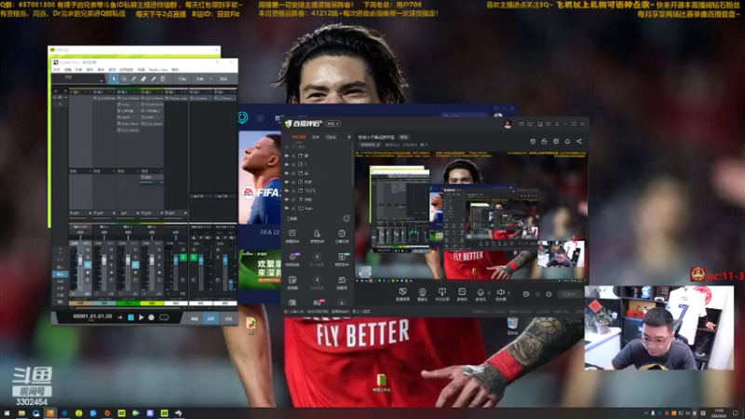This screenshot has height=419, width=745.
Task: Add a new scene with the plus icon
Action: click(349, 137)
